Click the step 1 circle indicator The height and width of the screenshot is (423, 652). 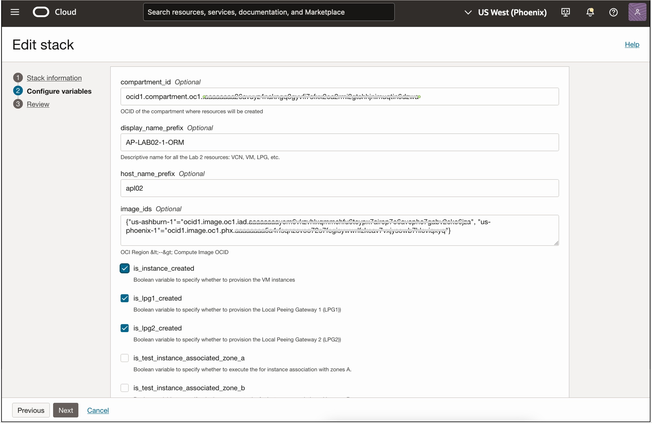click(x=18, y=78)
